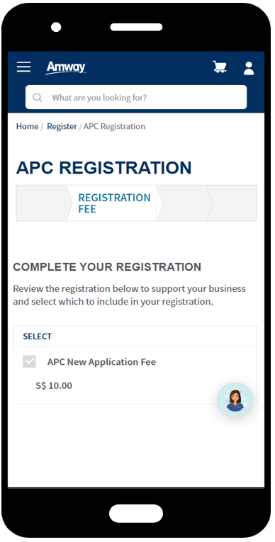Focus the 'What are you looking for?' field
The height and width of the screenshot is (542, 275).
136,97
